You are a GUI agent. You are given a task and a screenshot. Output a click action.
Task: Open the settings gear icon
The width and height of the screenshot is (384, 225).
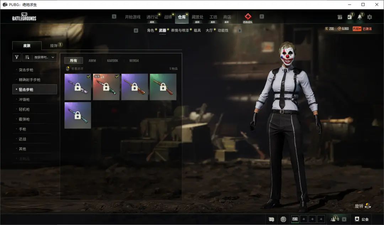369,17
